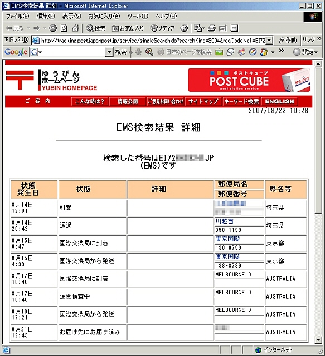Print the page with printer icon
Viewport: 325px width, 356px height.
click(x=212, y=28)
